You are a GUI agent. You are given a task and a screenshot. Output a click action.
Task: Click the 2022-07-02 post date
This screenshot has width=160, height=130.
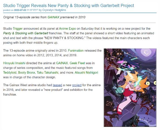pyautogui.click(x=20, y=10)
